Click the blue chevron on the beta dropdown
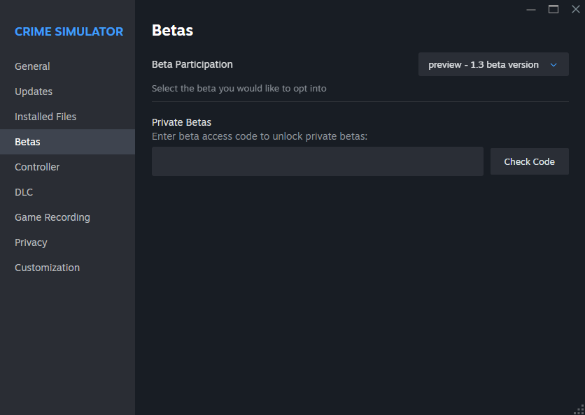Image resolution: width=585 pixels, height=415 pixels. 554,65
